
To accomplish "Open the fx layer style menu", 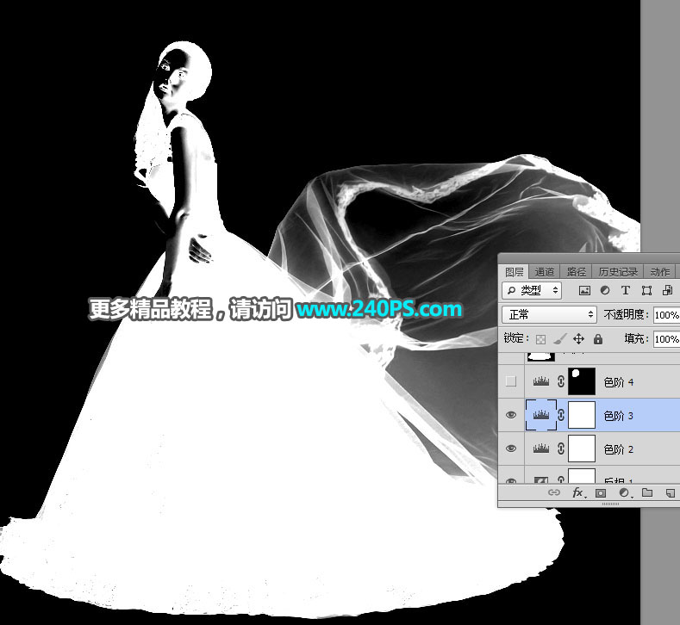I will tap(578, 492).
